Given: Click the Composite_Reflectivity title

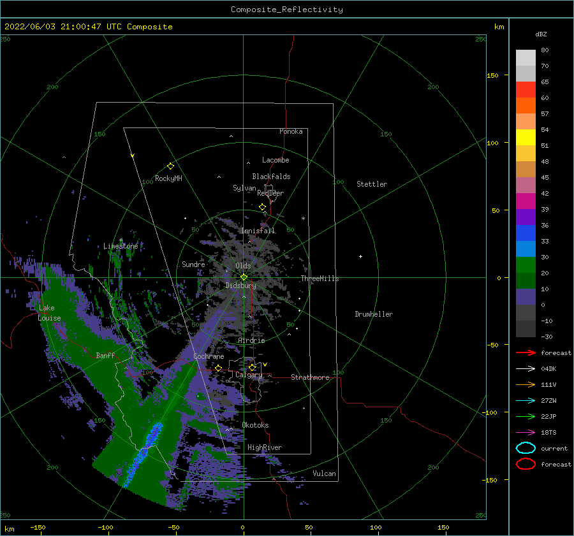Looking at the screenshot, I should (x=287, y=10).
